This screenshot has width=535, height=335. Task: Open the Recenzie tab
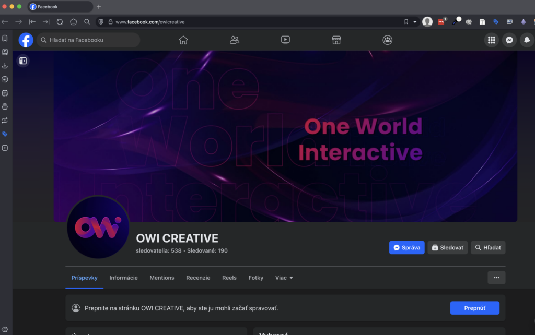coord(198,278)
